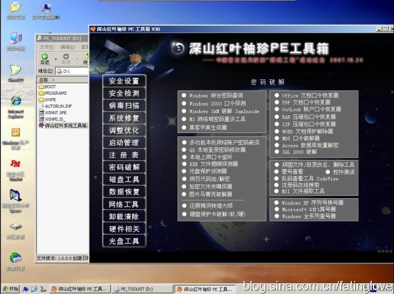Select Office 文档口令恢复器 option
The width and height of the screenshot is (394, 294).
pyautogui.click(x=307, y=95)
